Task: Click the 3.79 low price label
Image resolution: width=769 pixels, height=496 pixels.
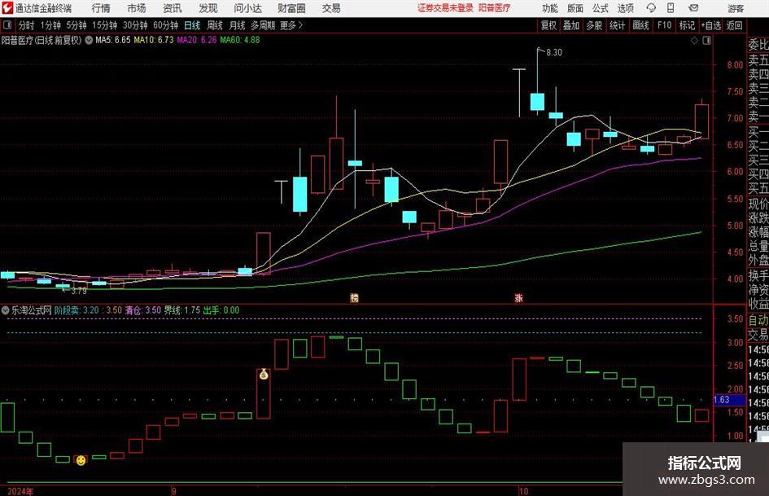Action: click(78, 291)
